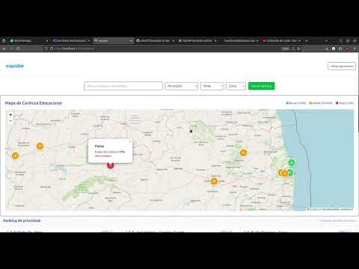359x269 pixels.
Task: Open the Zona dropdown filter
Action: tap(236, 86)
